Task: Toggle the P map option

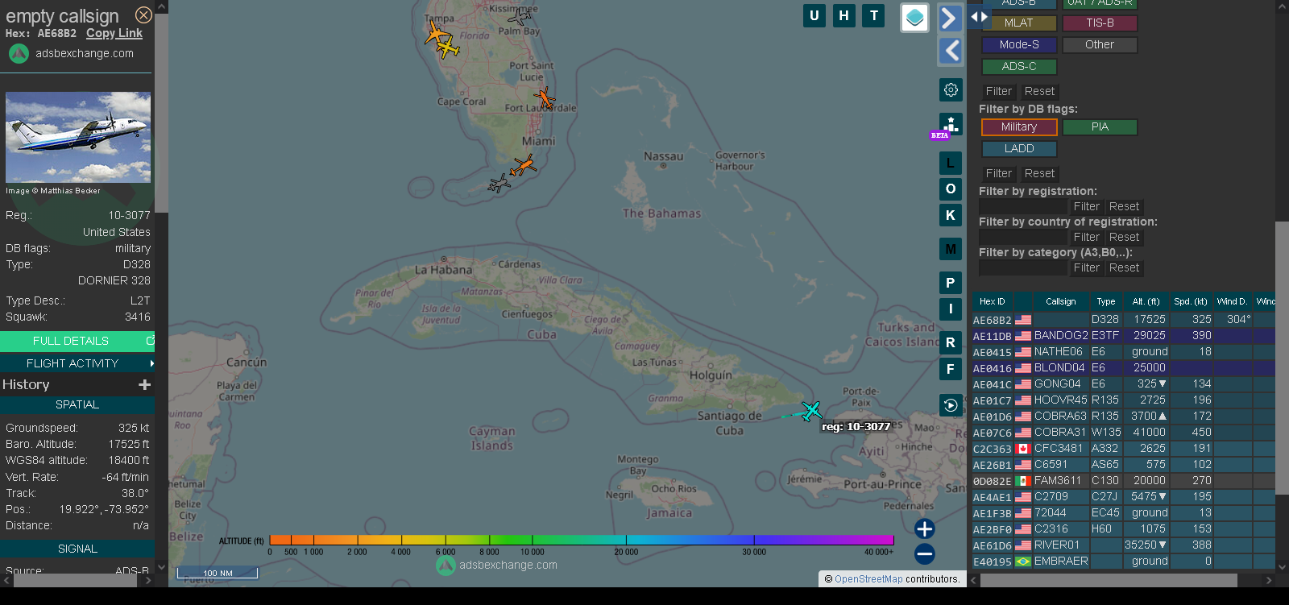Action: point(951,283)
